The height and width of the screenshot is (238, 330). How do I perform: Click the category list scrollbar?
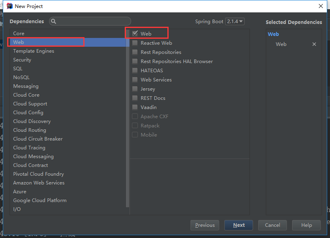pyautogui.click(x=127, y=118)
